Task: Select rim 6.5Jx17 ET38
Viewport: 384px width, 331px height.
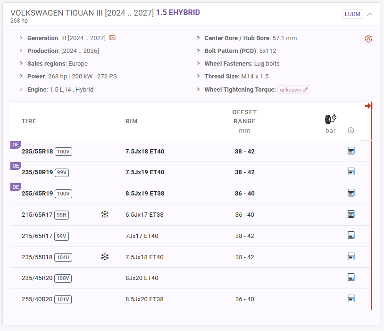Action: click(x=144, y=215)
